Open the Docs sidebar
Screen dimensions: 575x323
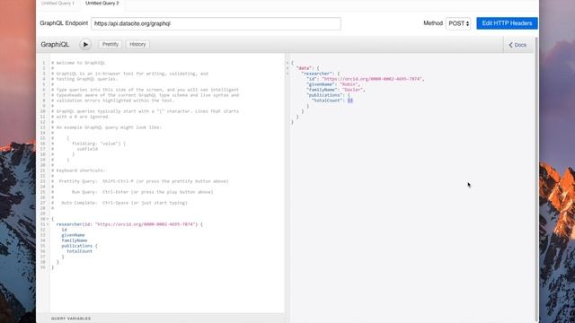[x=517, y=45]
